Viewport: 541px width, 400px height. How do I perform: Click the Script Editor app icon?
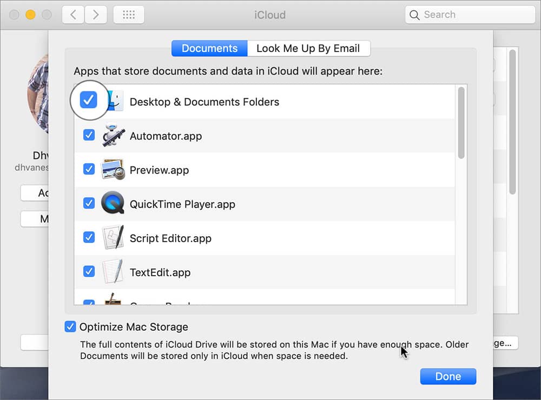pos(113,238)
